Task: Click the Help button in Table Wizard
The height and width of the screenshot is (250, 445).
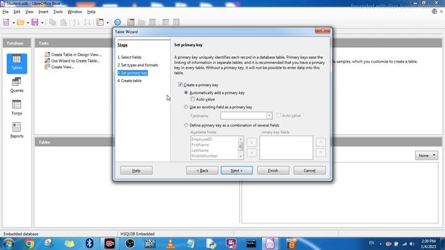Action: tap(136, 171)
